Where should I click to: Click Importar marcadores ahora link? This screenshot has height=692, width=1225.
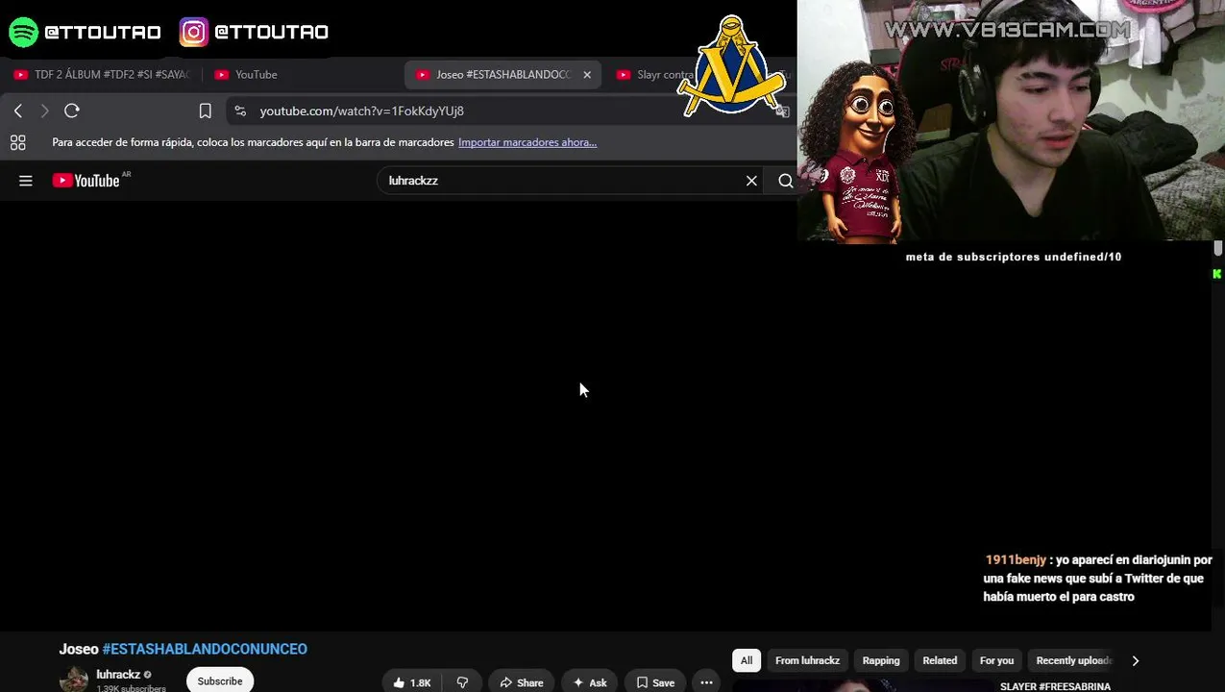coord(527,142)
